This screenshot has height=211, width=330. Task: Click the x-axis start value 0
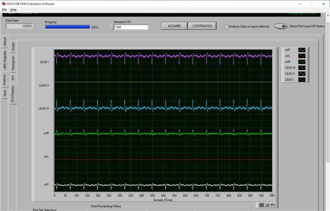tap(55, 196)
